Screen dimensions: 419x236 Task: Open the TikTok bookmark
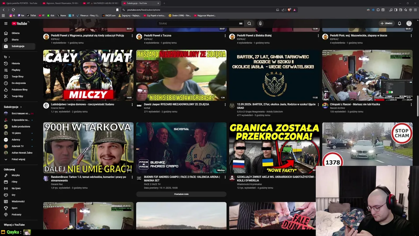(31, 15)
